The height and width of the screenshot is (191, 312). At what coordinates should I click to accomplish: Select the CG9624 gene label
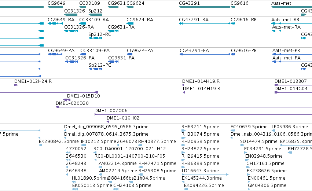point(136,3)
